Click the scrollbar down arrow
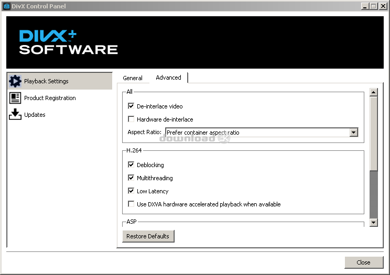This screenshot has width=390, height=275. pos(374,223)
